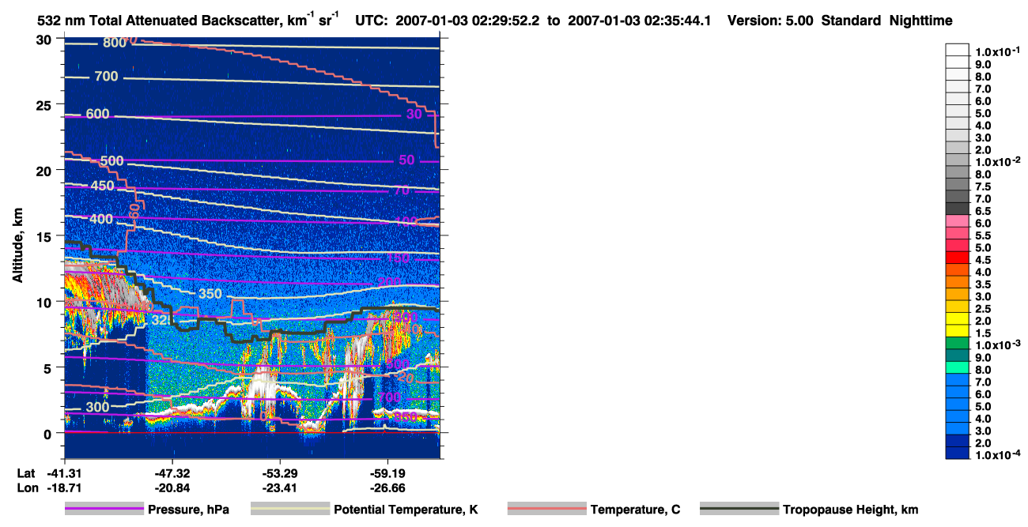Click the colorbar label 5.5
The height and width of the screenshot is (527, 1028).
click(983, 235)
